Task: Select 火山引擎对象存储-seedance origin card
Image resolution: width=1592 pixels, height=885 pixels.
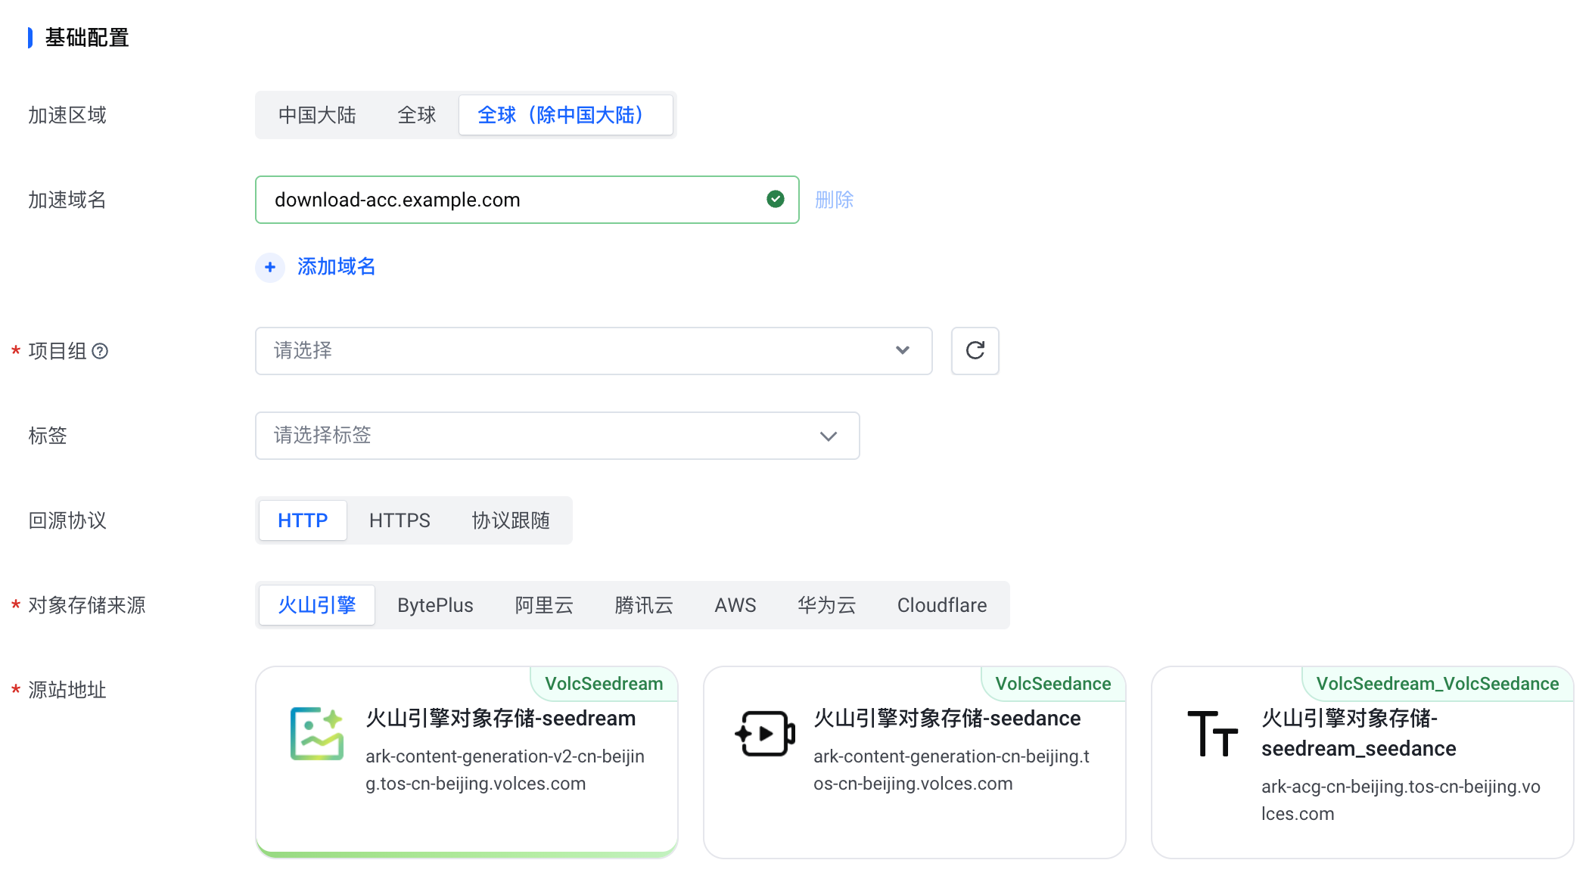Action: (914, 762)
